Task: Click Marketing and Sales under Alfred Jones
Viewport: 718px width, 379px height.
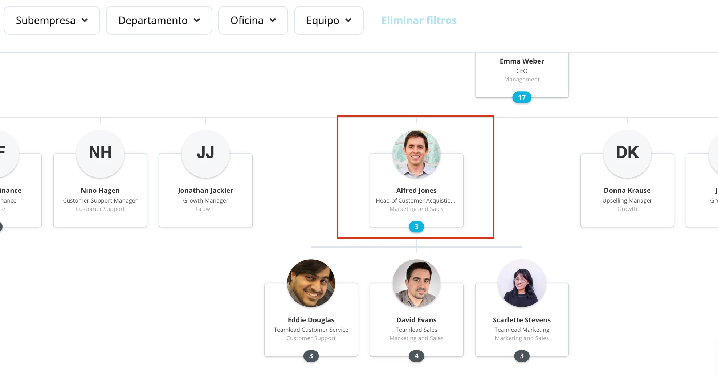Action: tap(416, 209)
